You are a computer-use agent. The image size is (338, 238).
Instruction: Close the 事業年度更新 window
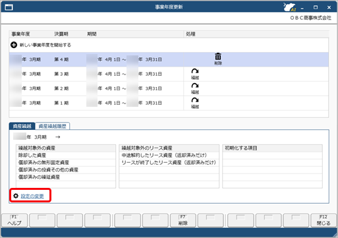click(x=329, y=7)
